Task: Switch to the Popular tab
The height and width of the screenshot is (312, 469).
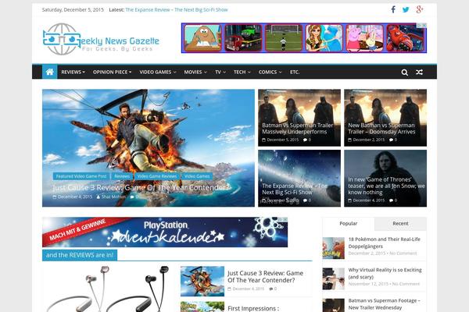Action: pos(348,224)
